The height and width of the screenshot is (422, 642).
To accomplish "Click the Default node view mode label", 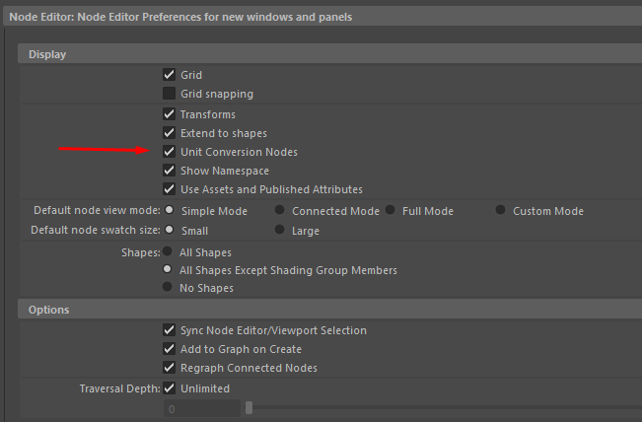I will tap(97, 210).
